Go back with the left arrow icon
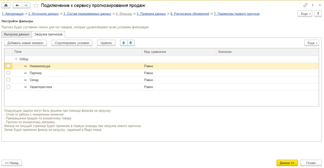 [x=17, y=6]
